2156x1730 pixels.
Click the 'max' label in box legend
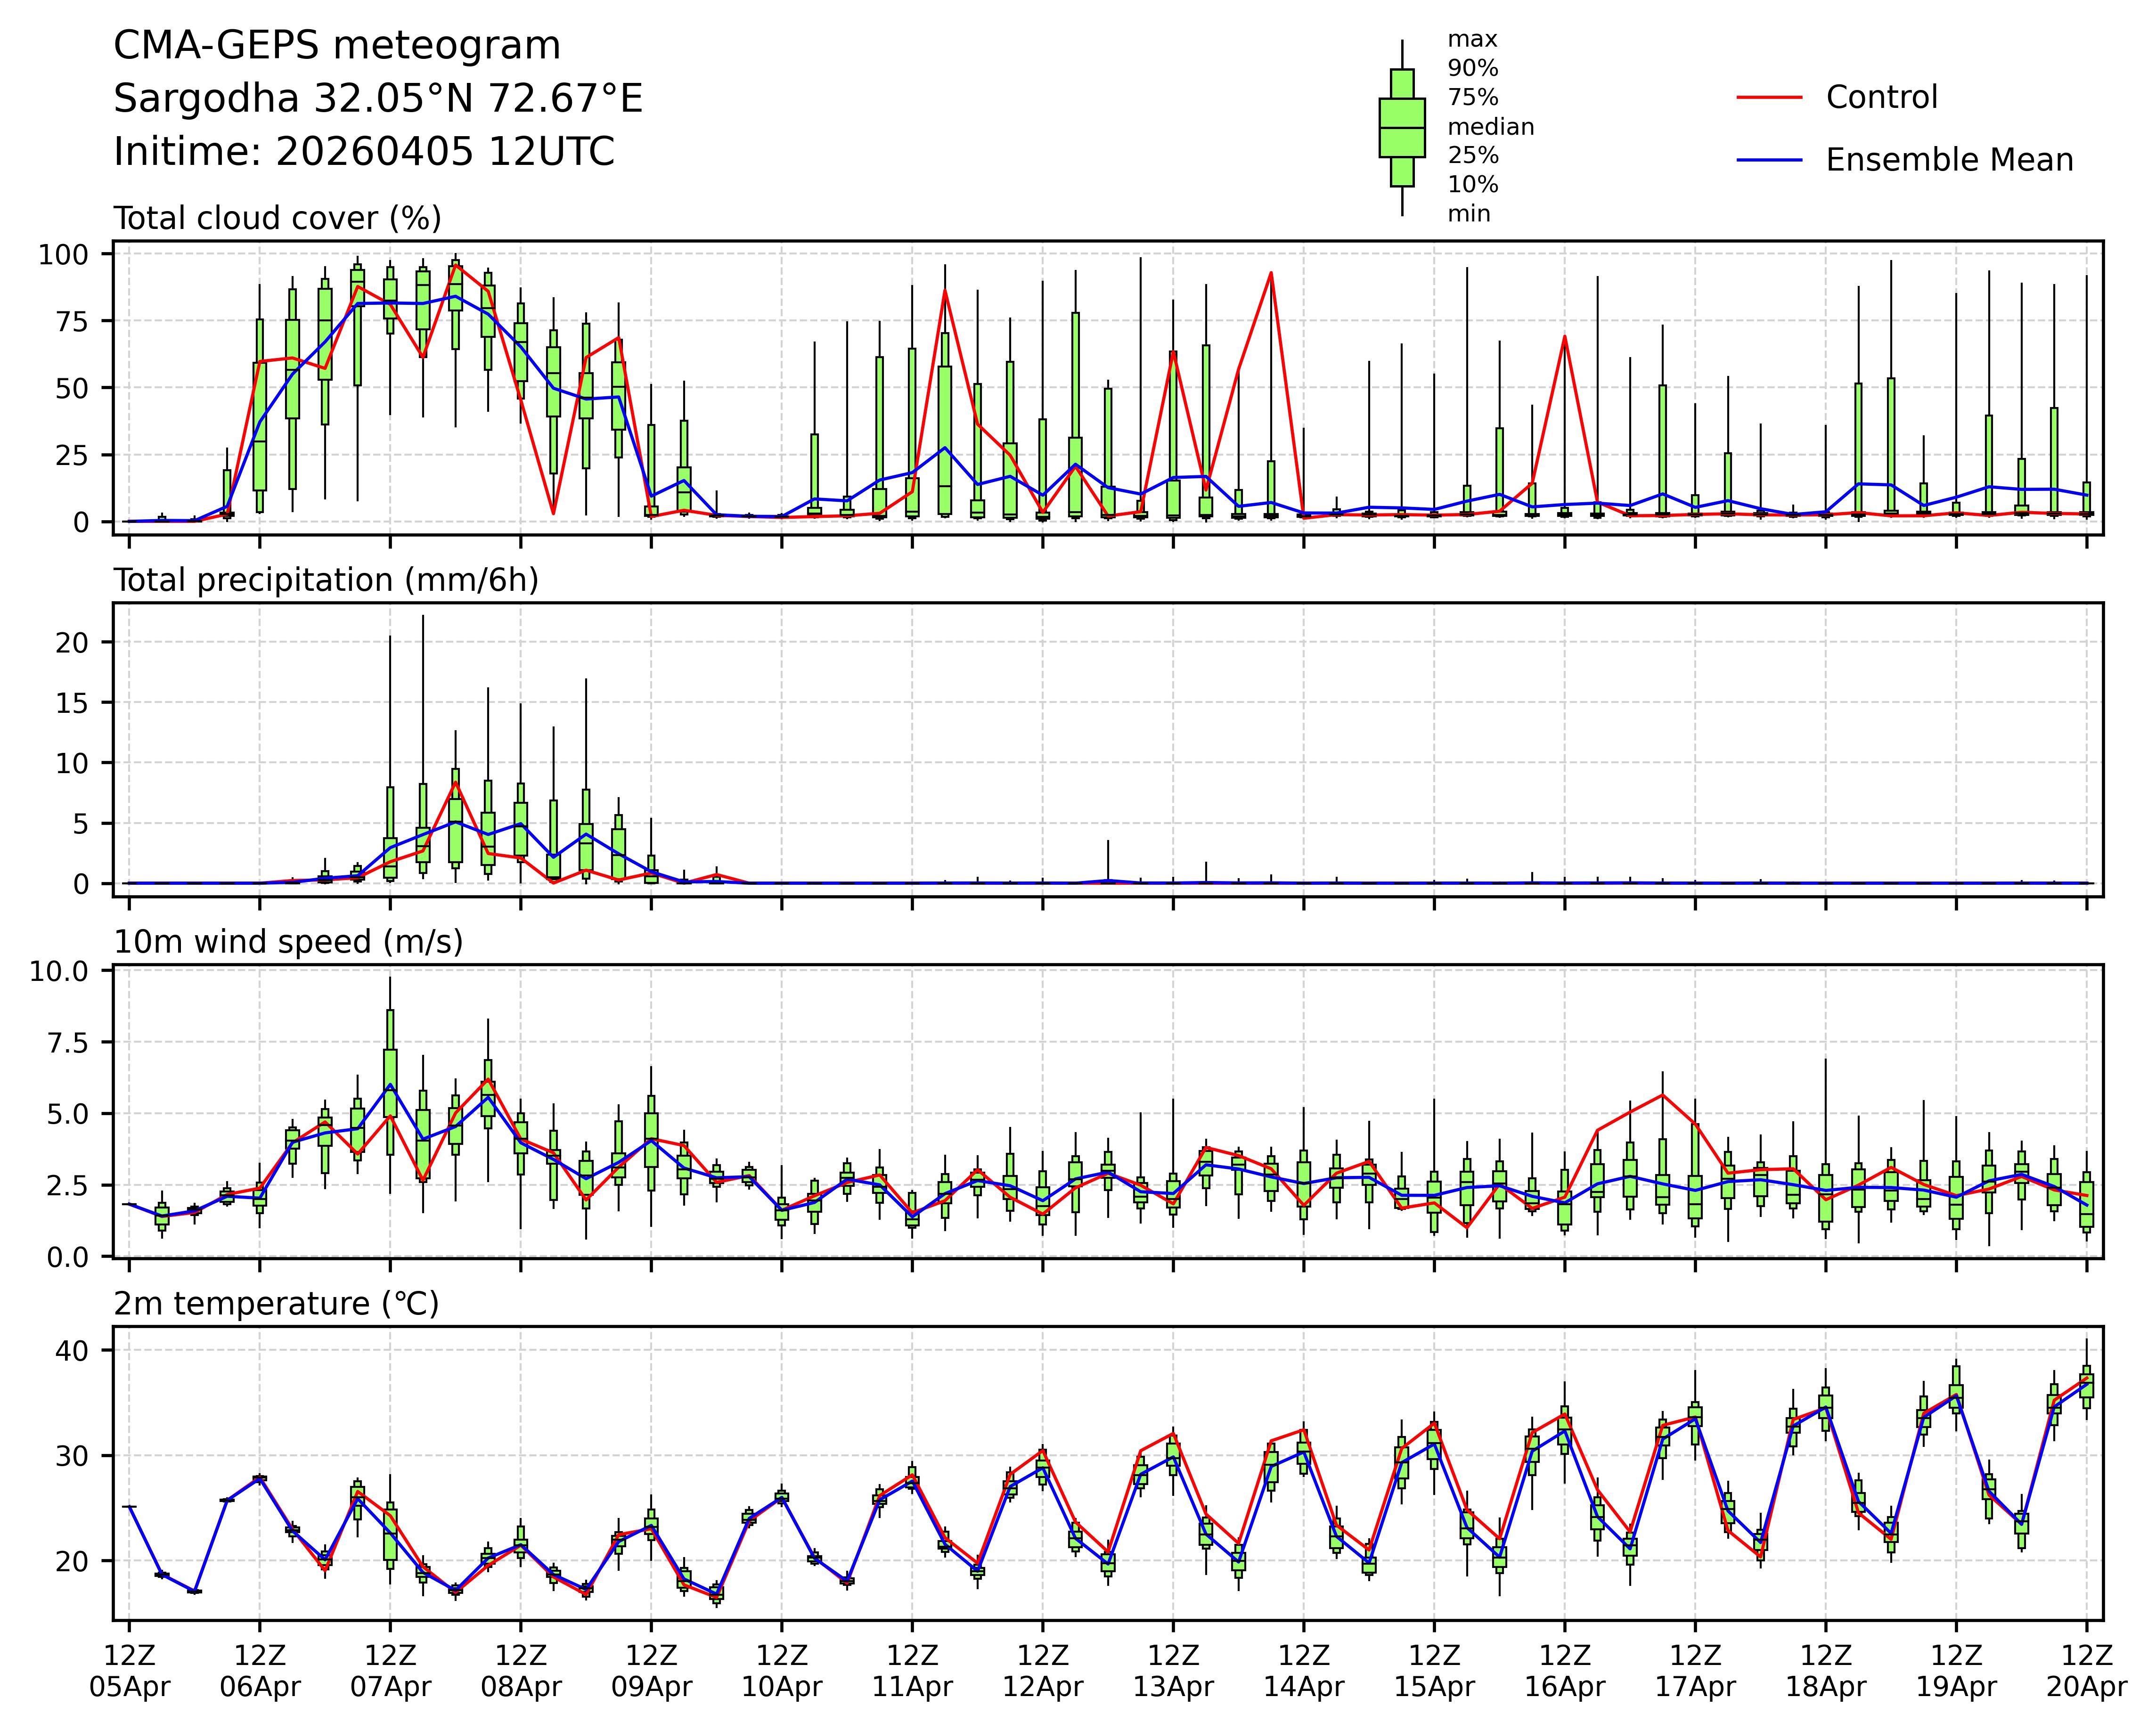(1472, 40)
